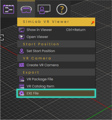This screenshot has width=112, height=120.
Task: Open the Training Builder toolbar icon
Action: 9,9
